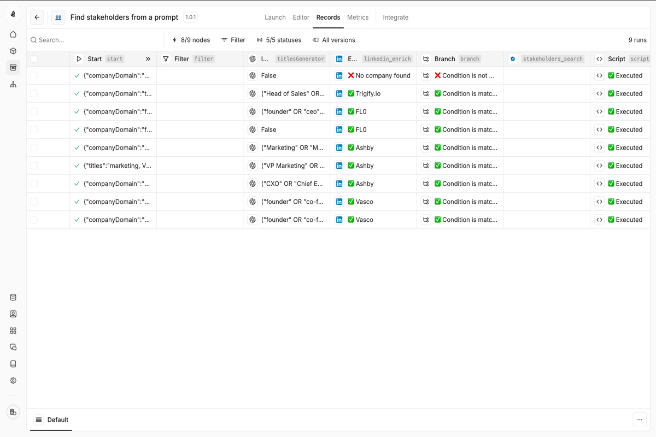Click the app logo at top left
The image size is (656, 437).
(x=13, y=14)
